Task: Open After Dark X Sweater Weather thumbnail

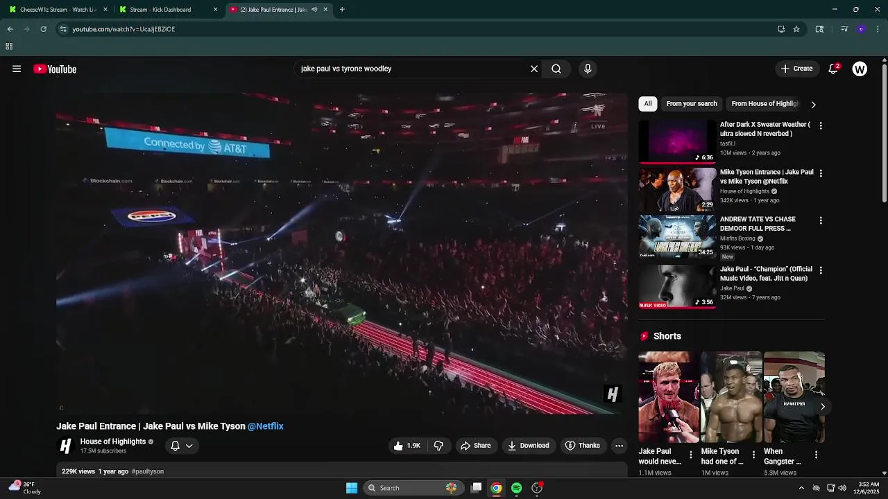Action: [677, 142]
